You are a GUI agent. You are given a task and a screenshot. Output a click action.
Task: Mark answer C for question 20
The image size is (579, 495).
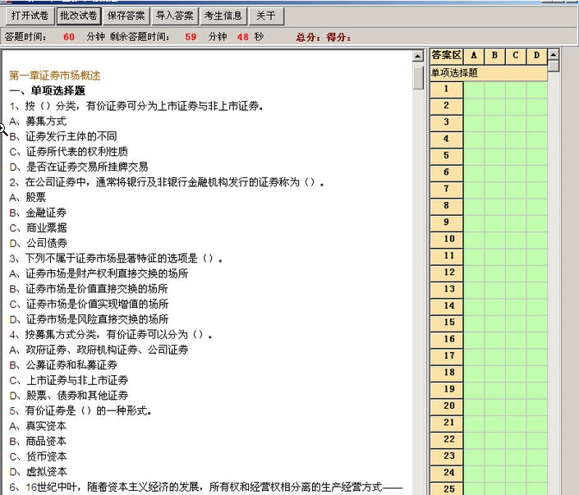coord(516,406)
